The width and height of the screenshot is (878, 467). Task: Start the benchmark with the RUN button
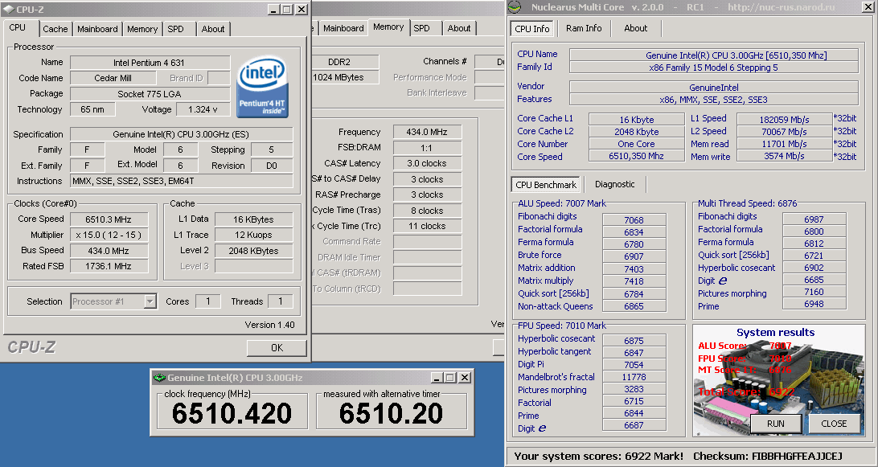[x=776, y=424]
